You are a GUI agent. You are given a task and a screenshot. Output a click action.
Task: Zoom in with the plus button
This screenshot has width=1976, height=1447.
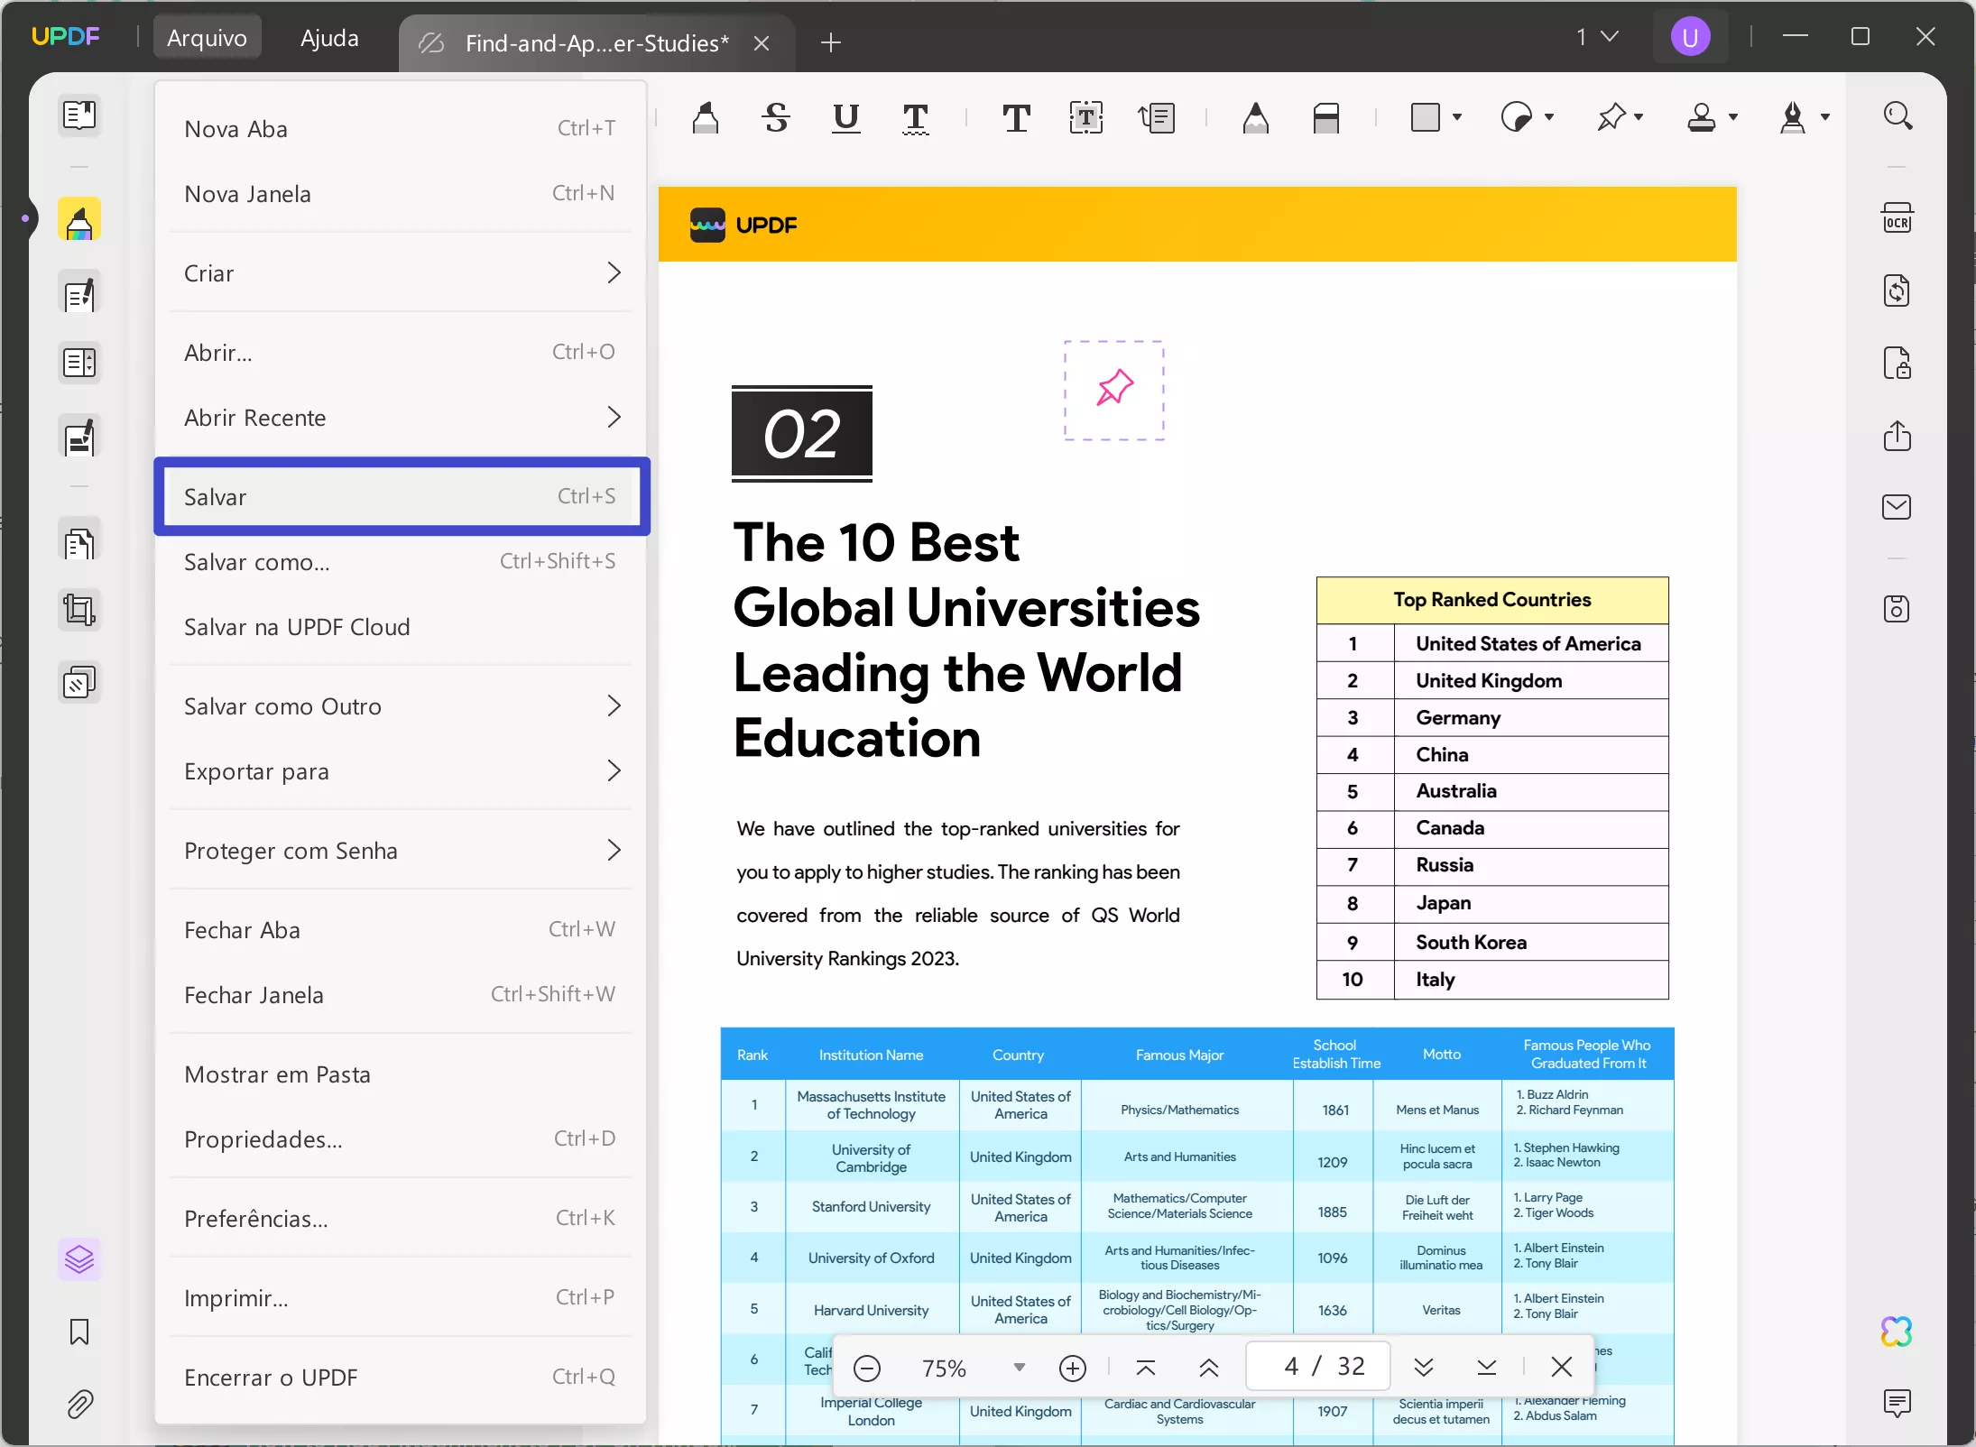tap(1072, 1368)
